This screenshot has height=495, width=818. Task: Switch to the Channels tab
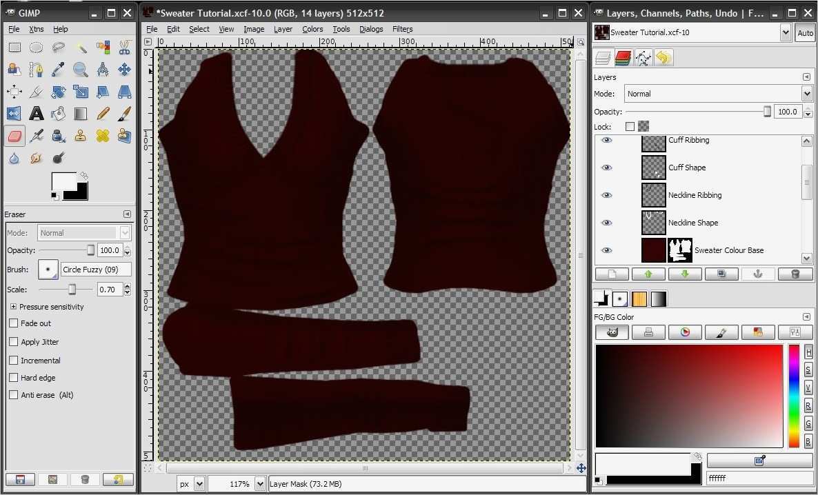pyautogui.click(x=623, y=58)
